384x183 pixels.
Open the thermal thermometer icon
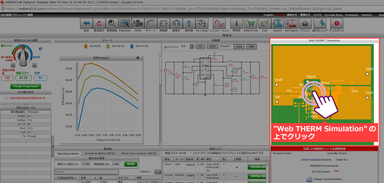tap(237, 23)
